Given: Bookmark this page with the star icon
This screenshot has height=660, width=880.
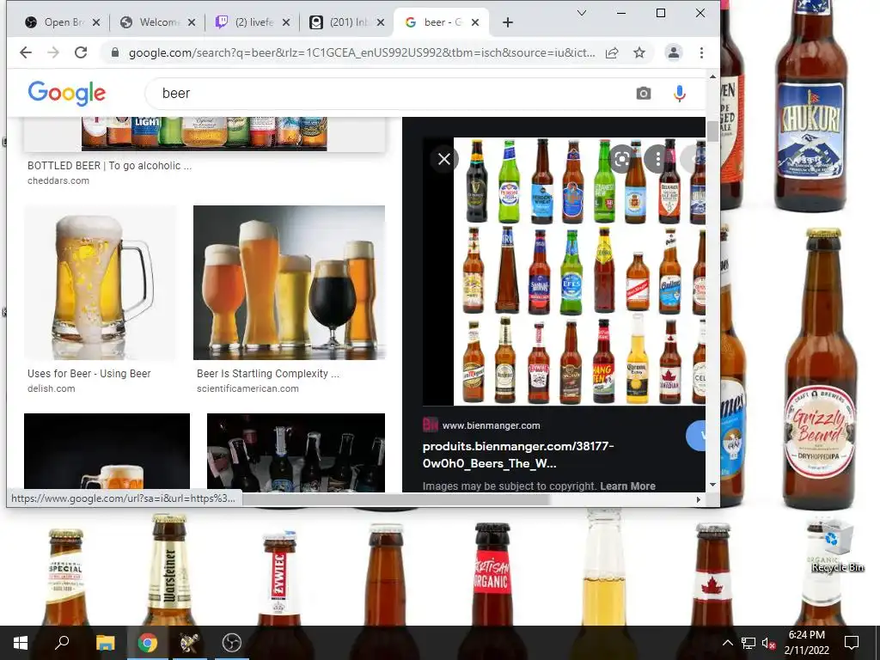Looking at the screenshot, I should tap(639, 52).
